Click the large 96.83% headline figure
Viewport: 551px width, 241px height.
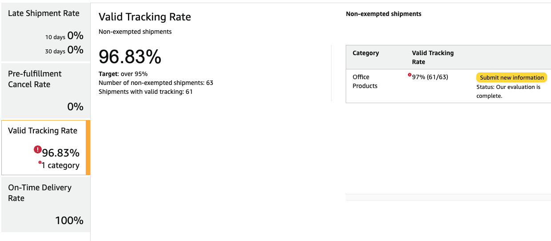pos(130,57)
